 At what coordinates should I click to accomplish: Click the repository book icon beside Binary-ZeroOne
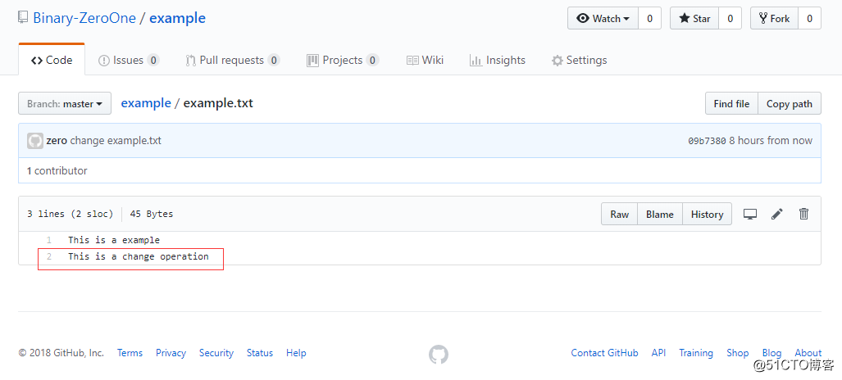tap(23, 18)
